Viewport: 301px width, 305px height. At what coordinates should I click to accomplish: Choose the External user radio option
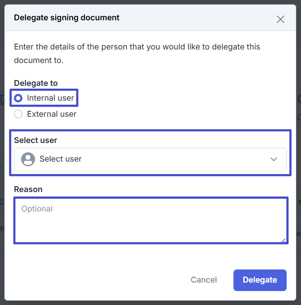point(18,114)
